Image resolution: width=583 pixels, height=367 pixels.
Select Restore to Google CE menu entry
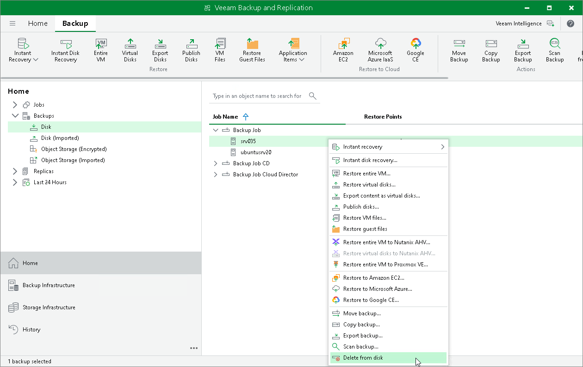tap(388, 300)
